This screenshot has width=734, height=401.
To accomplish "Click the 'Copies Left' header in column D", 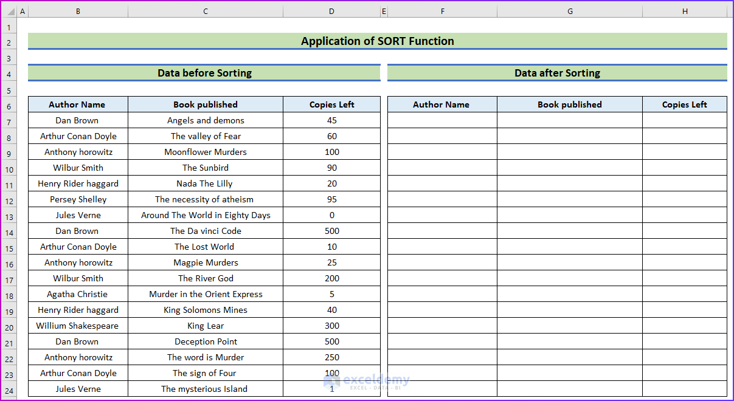I will 331,105.
